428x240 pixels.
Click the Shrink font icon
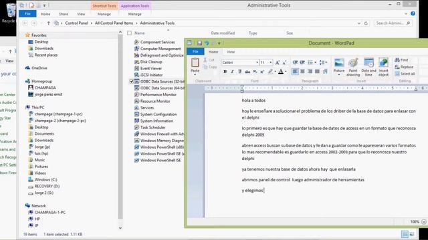point(284,63)
